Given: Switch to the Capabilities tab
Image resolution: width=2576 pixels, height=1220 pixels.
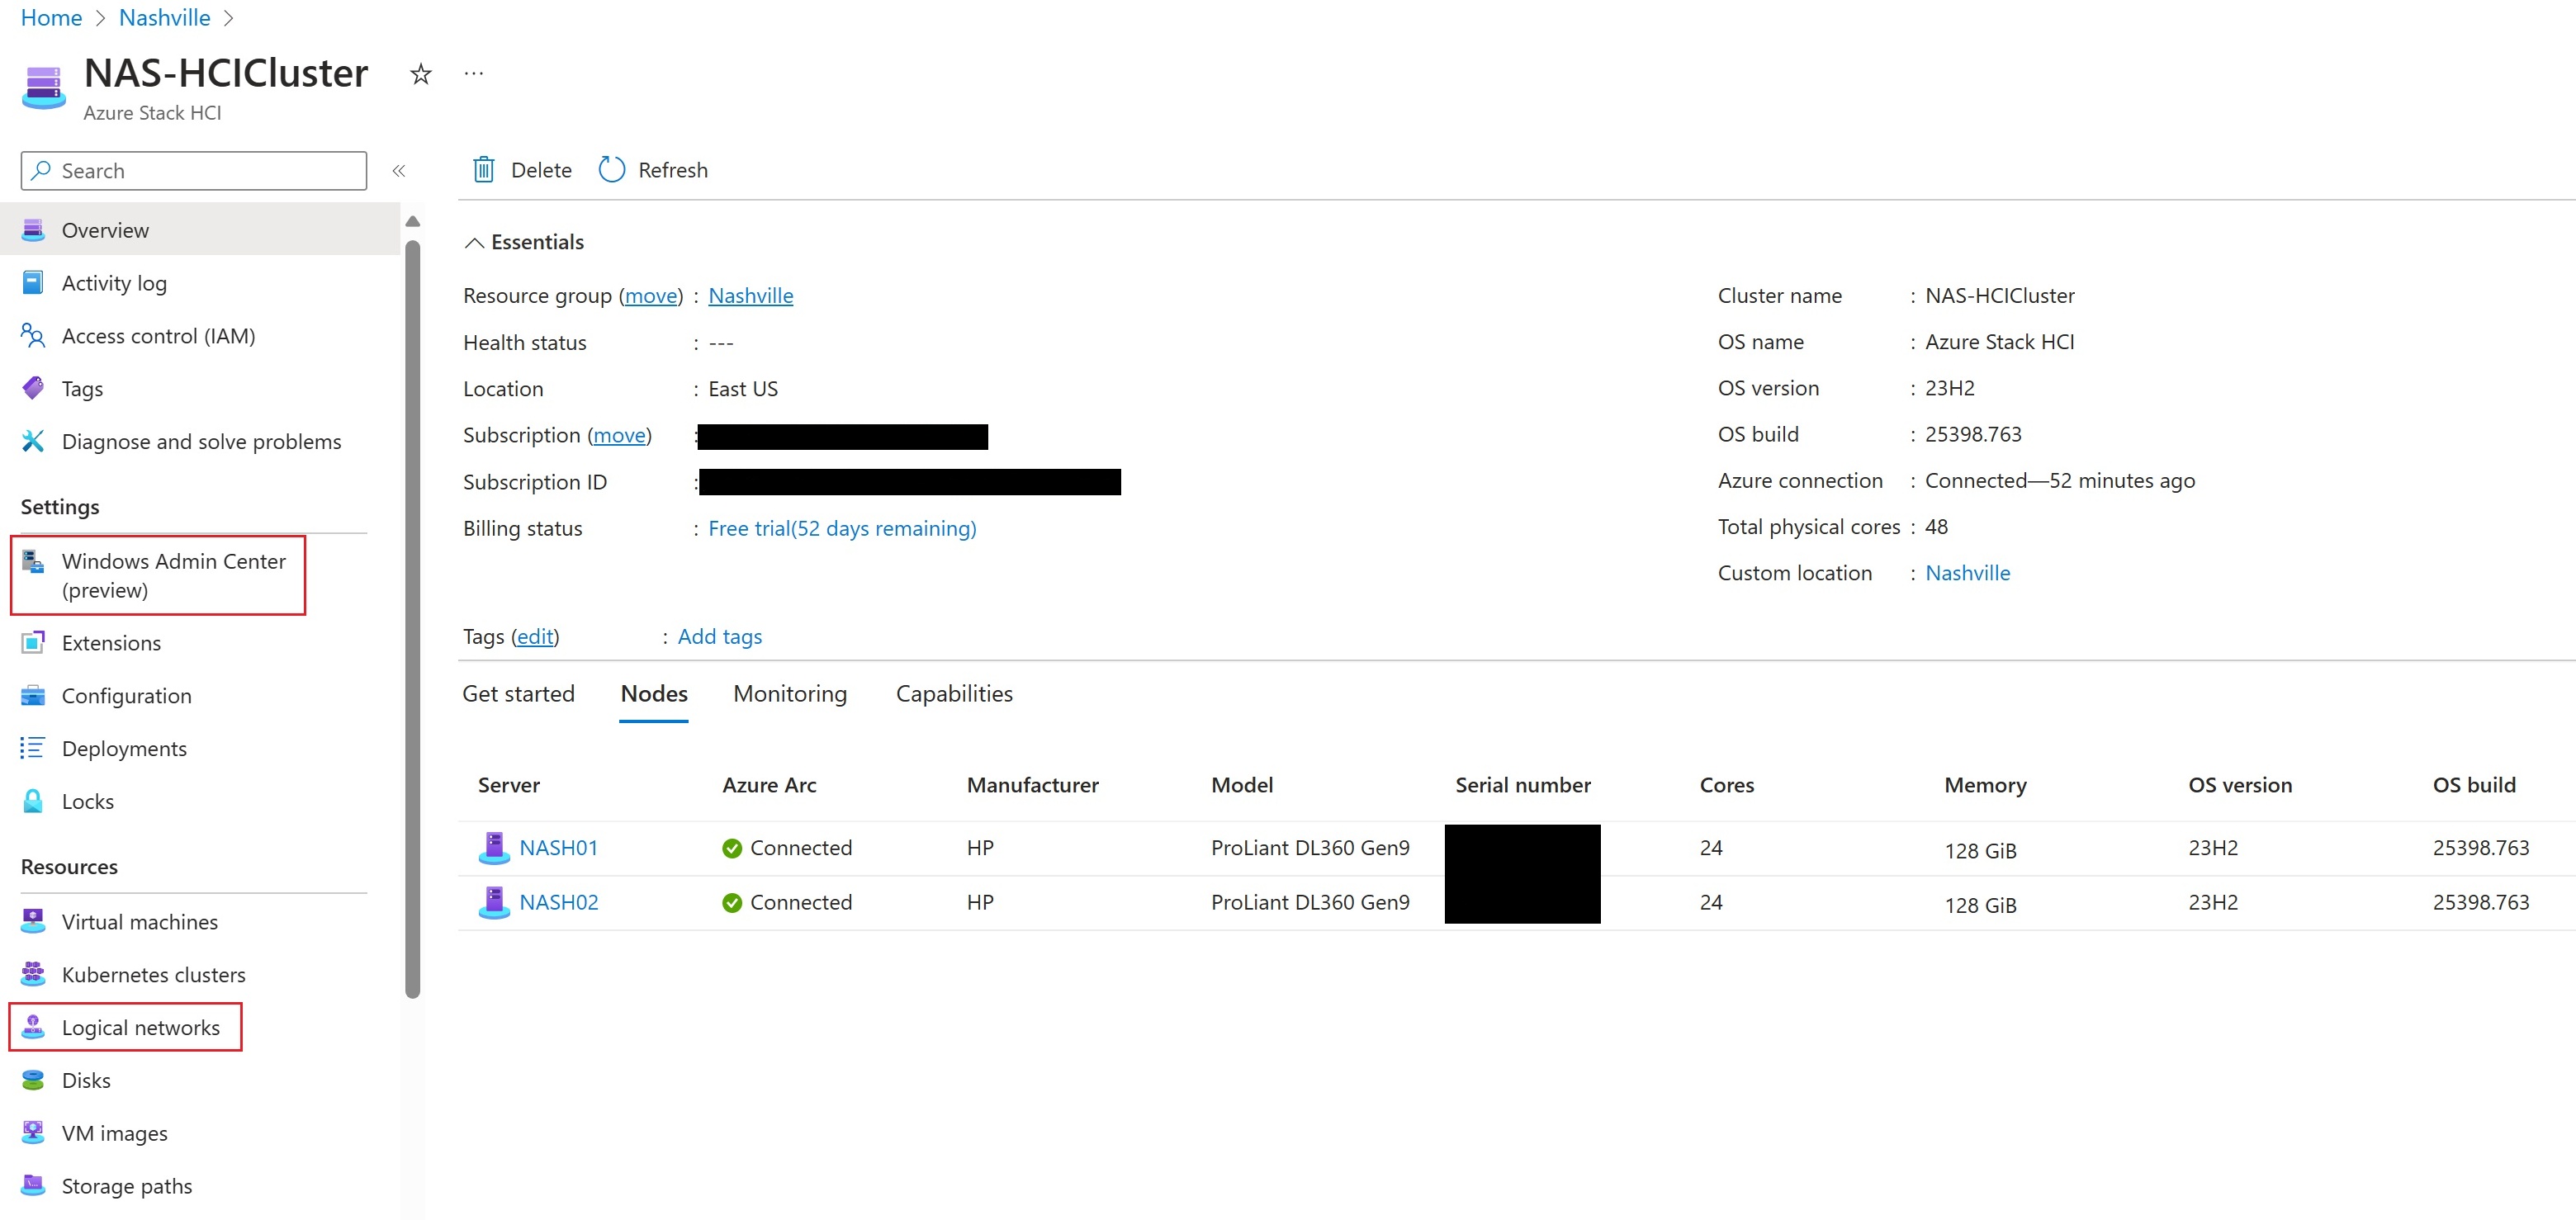Looking at the screenshot, I should coord(954,693).
